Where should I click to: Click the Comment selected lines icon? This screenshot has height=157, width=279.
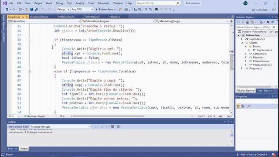[146, 10]
